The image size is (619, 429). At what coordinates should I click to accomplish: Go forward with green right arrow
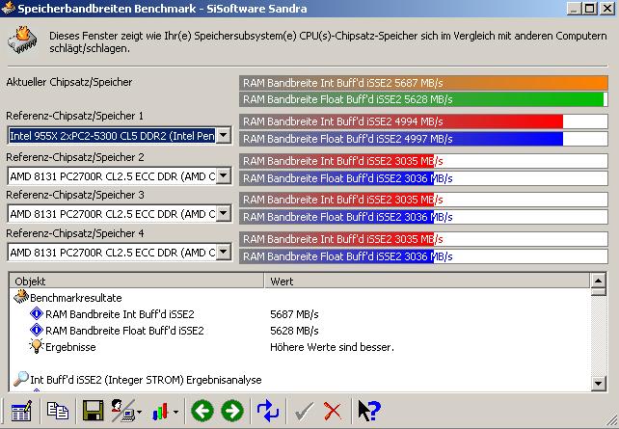tap(232, 411)
